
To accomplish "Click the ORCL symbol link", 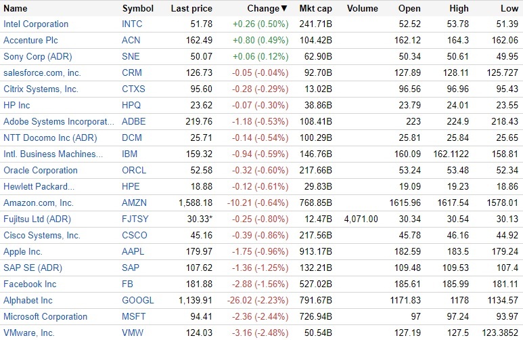I will 135,171.
